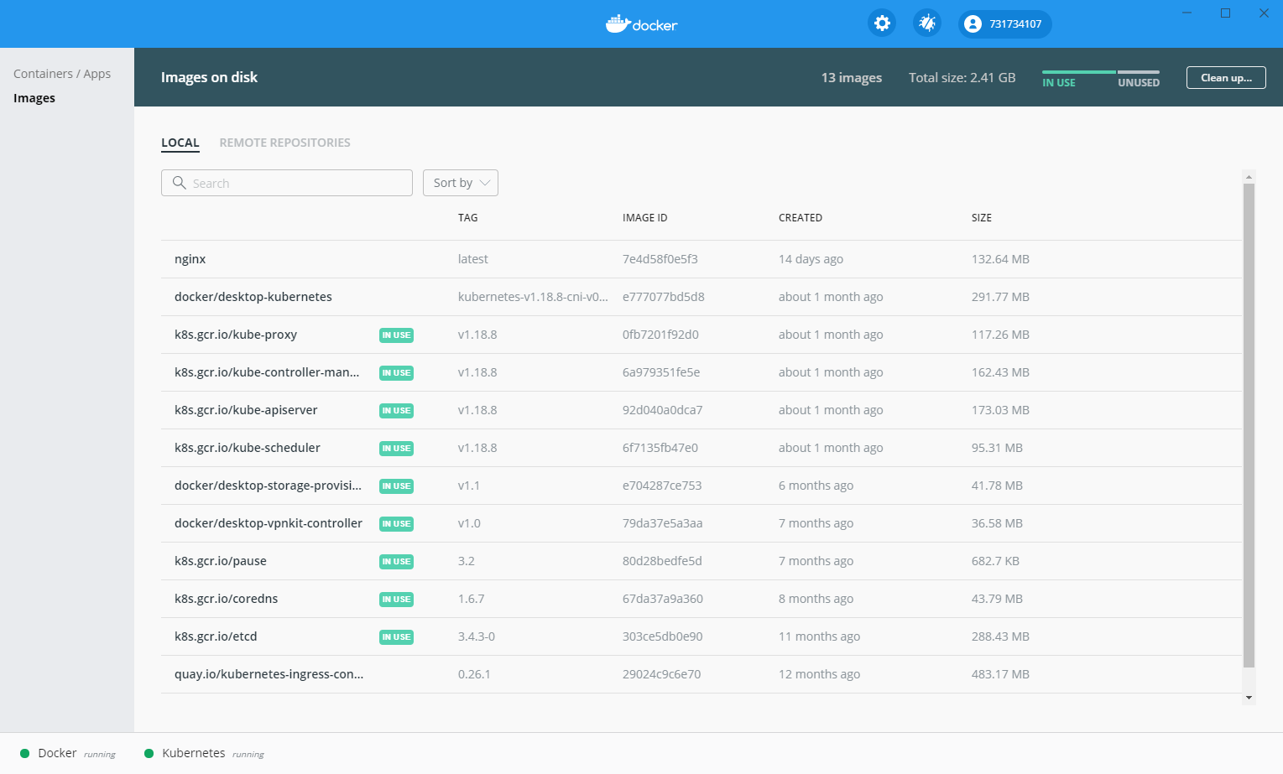
Task: Click the Search images input field
Action: click(287, 183)
